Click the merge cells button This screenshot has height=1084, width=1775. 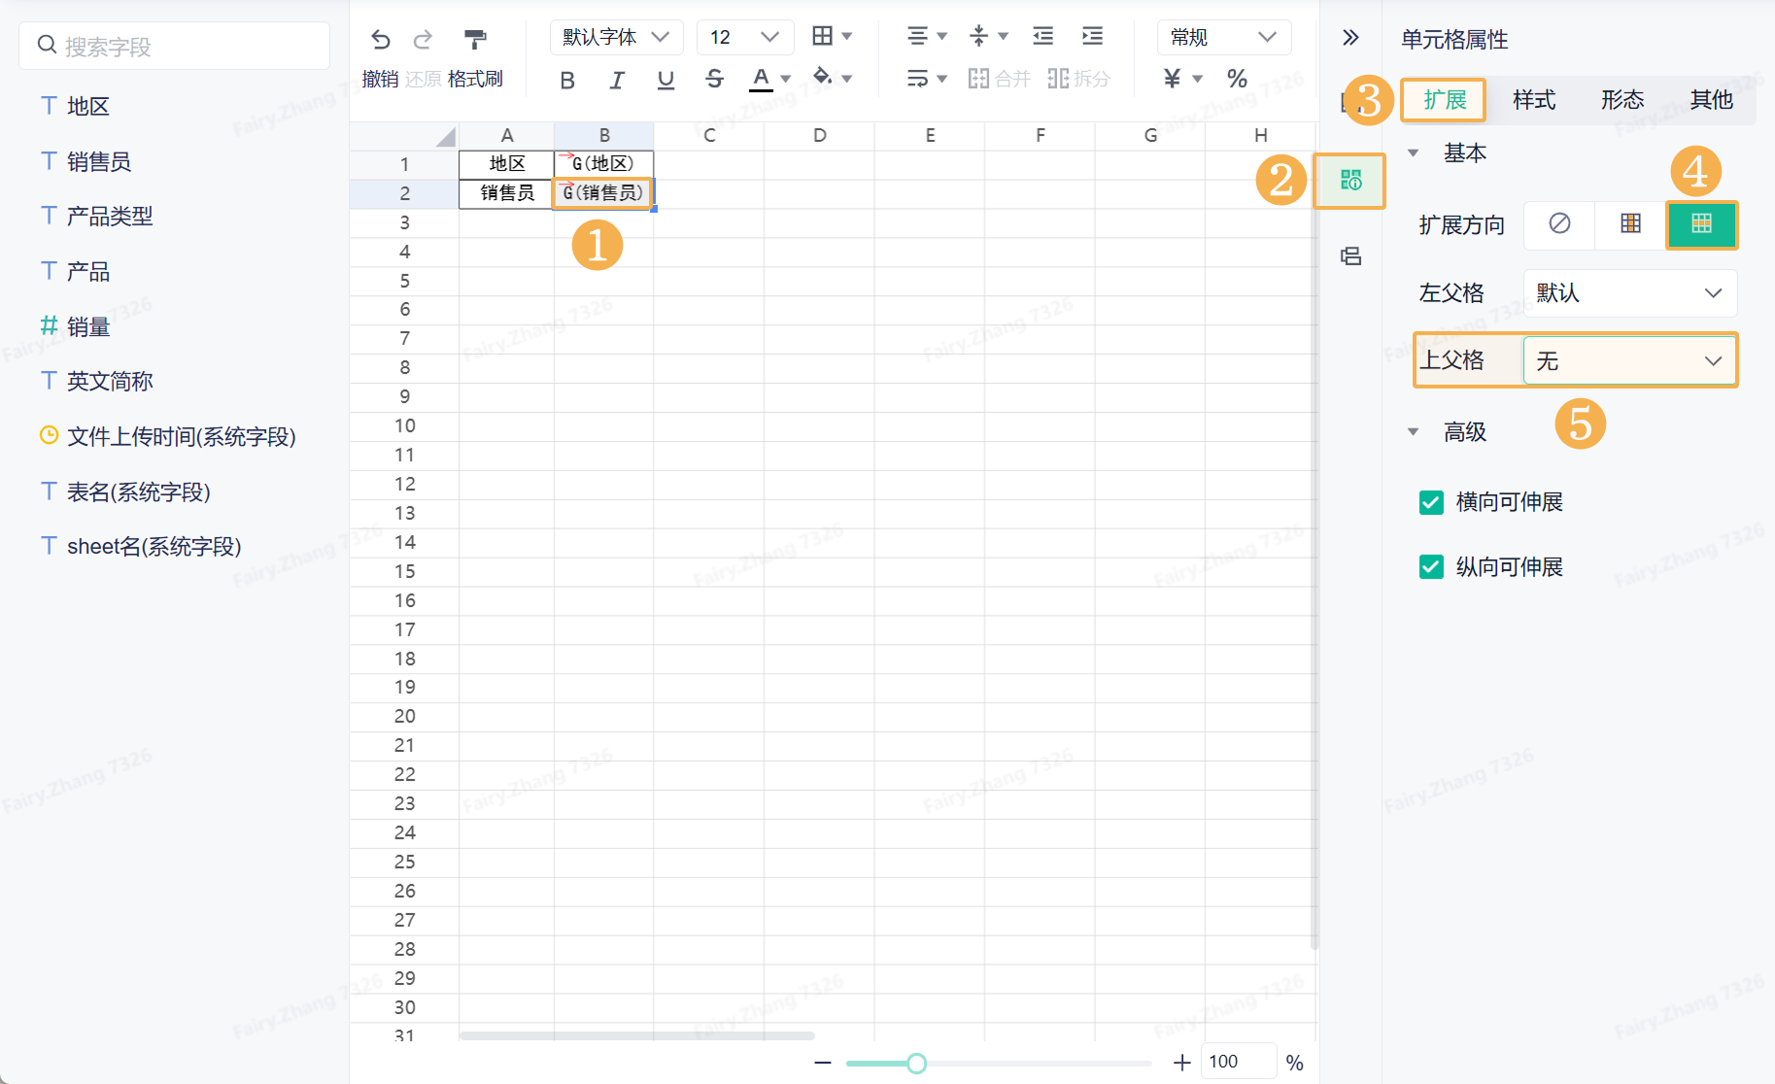(x=999, y=79)
